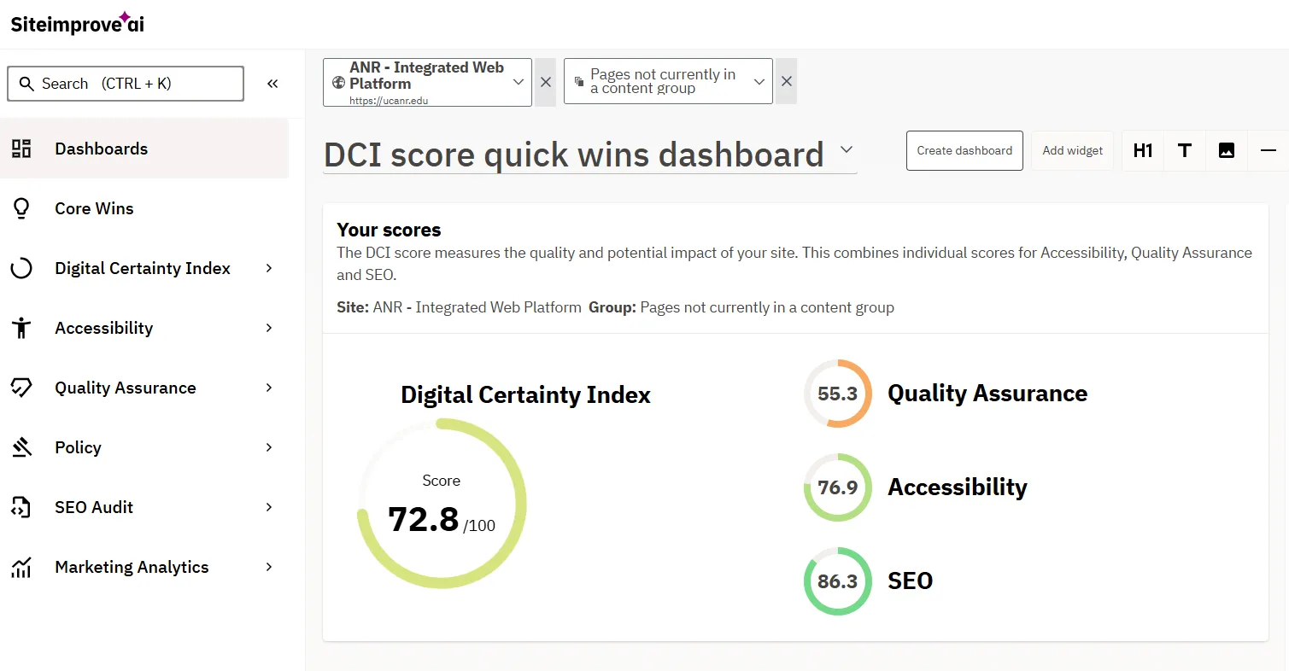Add a text widget using the T icon
This screenshot has width=1289, height=671.
[x=1184, y=150]
